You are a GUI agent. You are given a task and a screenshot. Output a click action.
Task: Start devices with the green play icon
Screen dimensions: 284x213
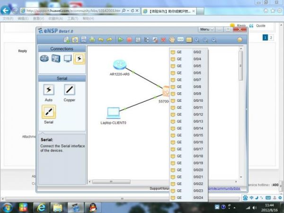pyautogui.click(x=120, y=39)
